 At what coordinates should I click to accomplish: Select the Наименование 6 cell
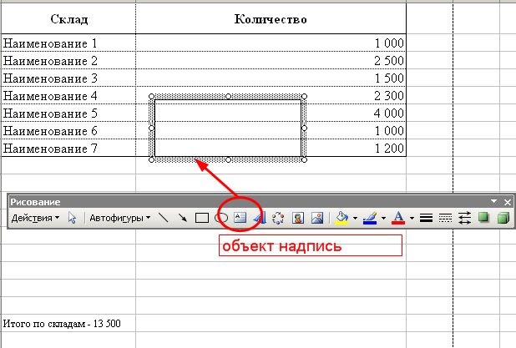(x=68, y=130)
